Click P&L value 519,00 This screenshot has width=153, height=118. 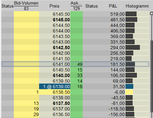click(x=118, y=14)
